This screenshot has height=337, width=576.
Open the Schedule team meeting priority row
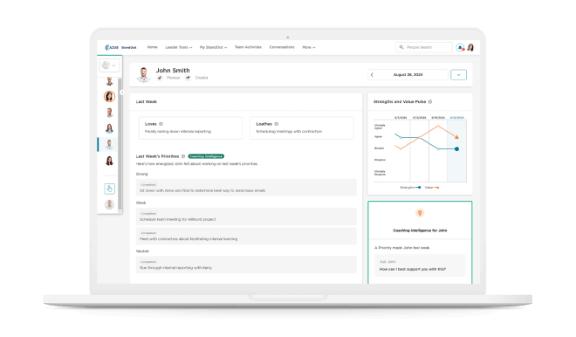(246, 217)
